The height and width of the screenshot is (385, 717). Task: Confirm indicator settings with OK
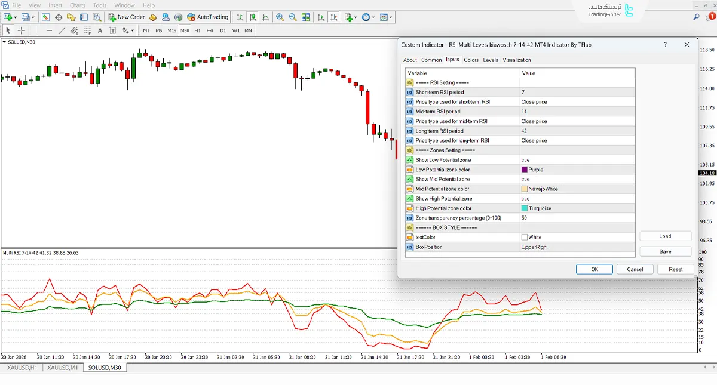[x=594, y=269]
